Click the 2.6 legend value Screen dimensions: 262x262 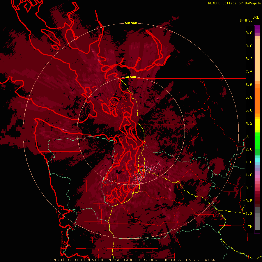coord(249,149)
